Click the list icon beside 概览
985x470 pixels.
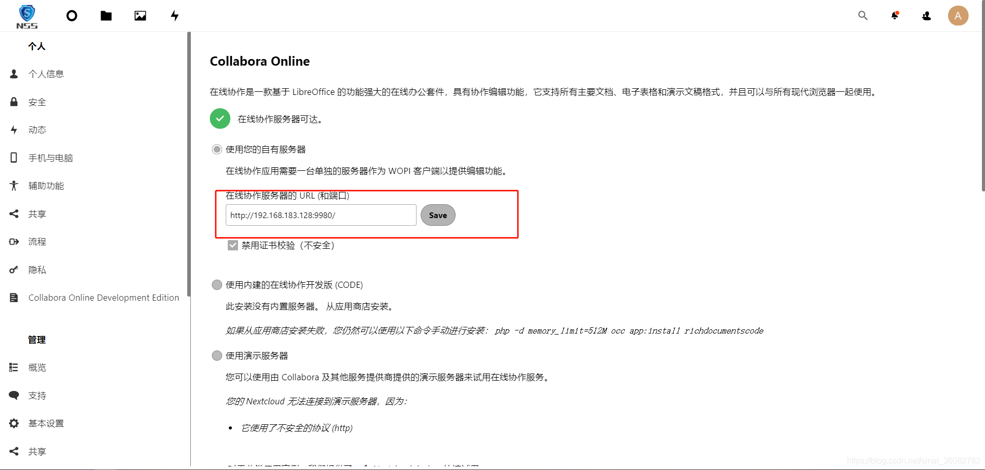click(14, 367)
